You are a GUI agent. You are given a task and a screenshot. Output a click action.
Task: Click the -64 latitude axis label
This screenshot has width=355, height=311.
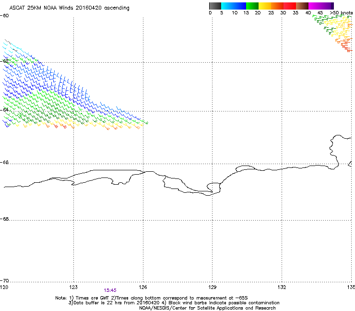[x=4, y=110]
